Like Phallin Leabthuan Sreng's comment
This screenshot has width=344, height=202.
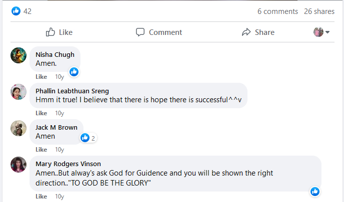pyautogui.click(x=41, y=113)
